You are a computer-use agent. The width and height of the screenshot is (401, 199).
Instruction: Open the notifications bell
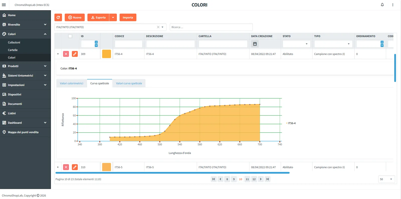point(382,5)
